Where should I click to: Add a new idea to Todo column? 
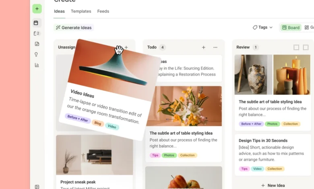203,47
